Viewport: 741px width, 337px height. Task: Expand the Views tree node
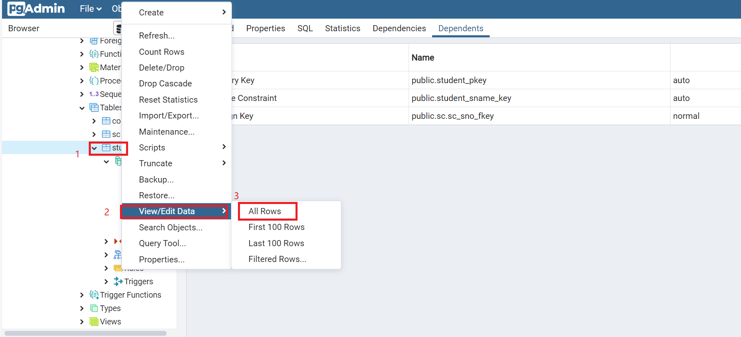[x=82, y=322]
